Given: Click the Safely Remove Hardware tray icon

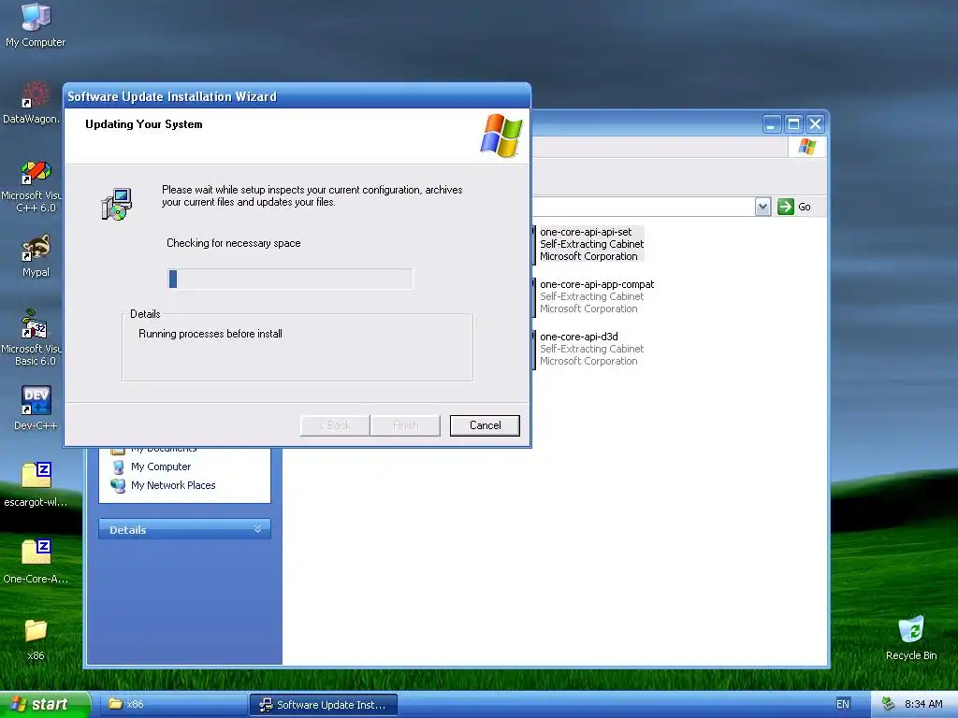Looking at the screenshot, I should click(889, 704).
